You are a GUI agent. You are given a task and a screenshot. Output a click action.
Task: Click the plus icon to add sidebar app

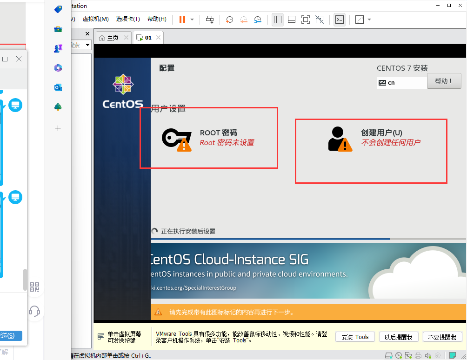click(58, 128)
